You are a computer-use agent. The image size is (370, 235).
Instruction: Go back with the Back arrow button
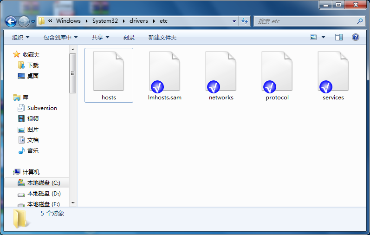click(x=11, y=21)
